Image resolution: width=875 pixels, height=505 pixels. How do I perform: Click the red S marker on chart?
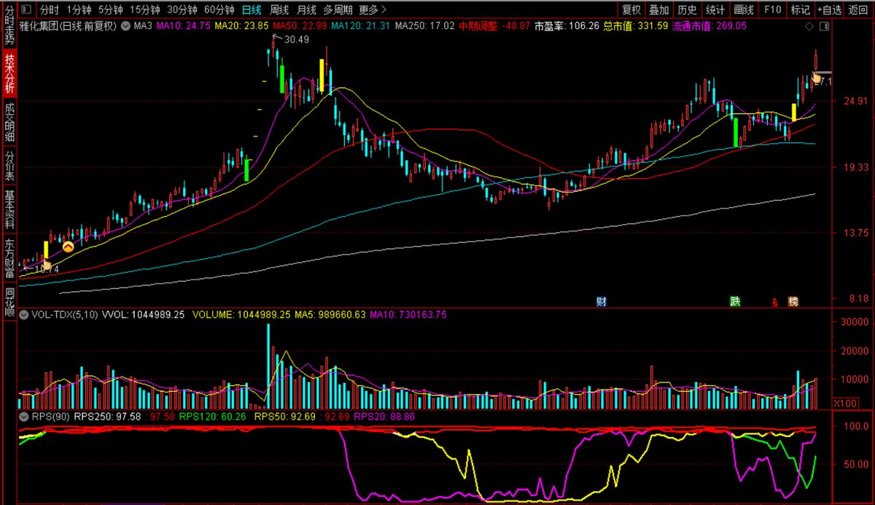pos(774,301)
